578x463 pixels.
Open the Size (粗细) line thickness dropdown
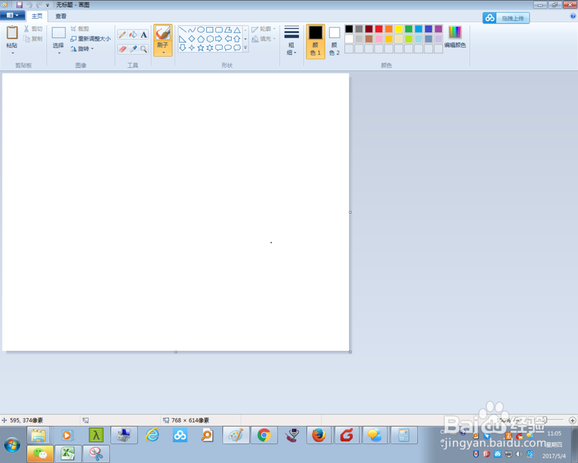click(291, 41)
